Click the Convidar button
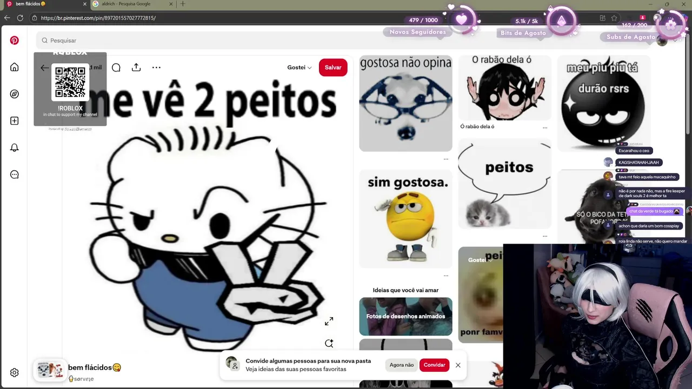The width and height of the screenshot is (692, 389). [434, 365]
